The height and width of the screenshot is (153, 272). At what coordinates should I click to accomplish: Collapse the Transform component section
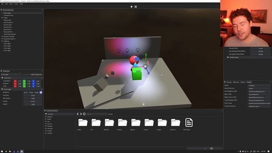2,78
